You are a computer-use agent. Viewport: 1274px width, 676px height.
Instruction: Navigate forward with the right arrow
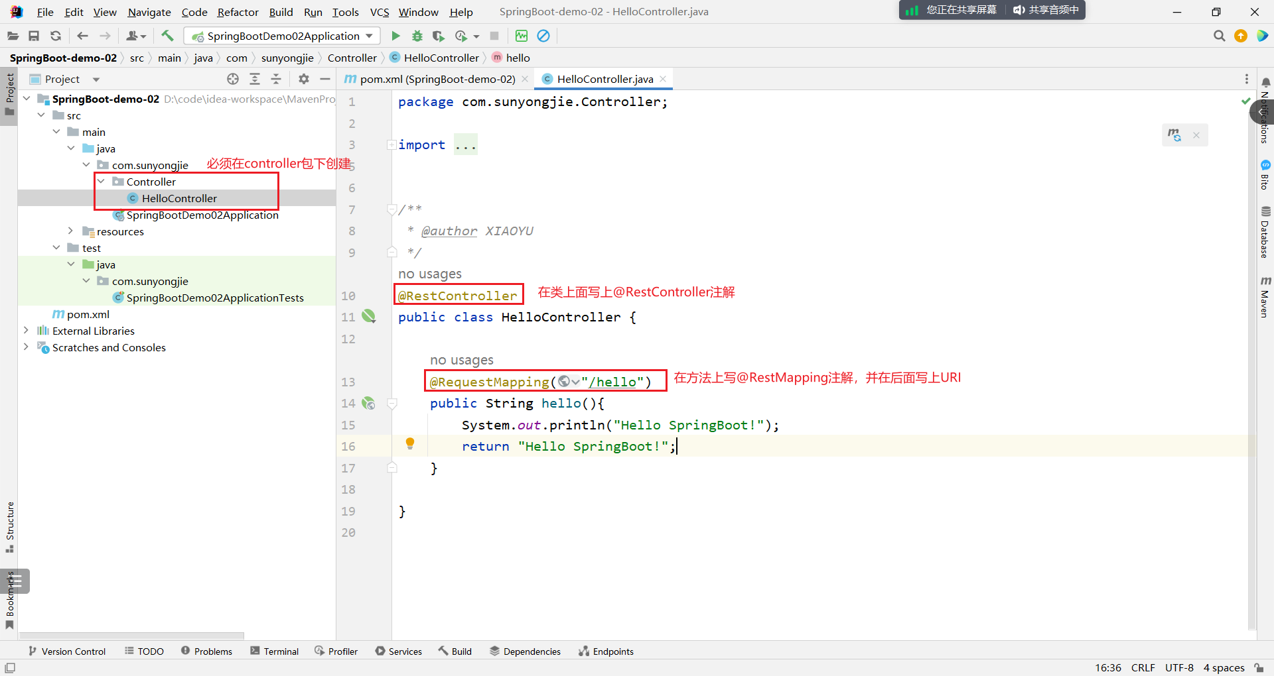coord(105,36)
